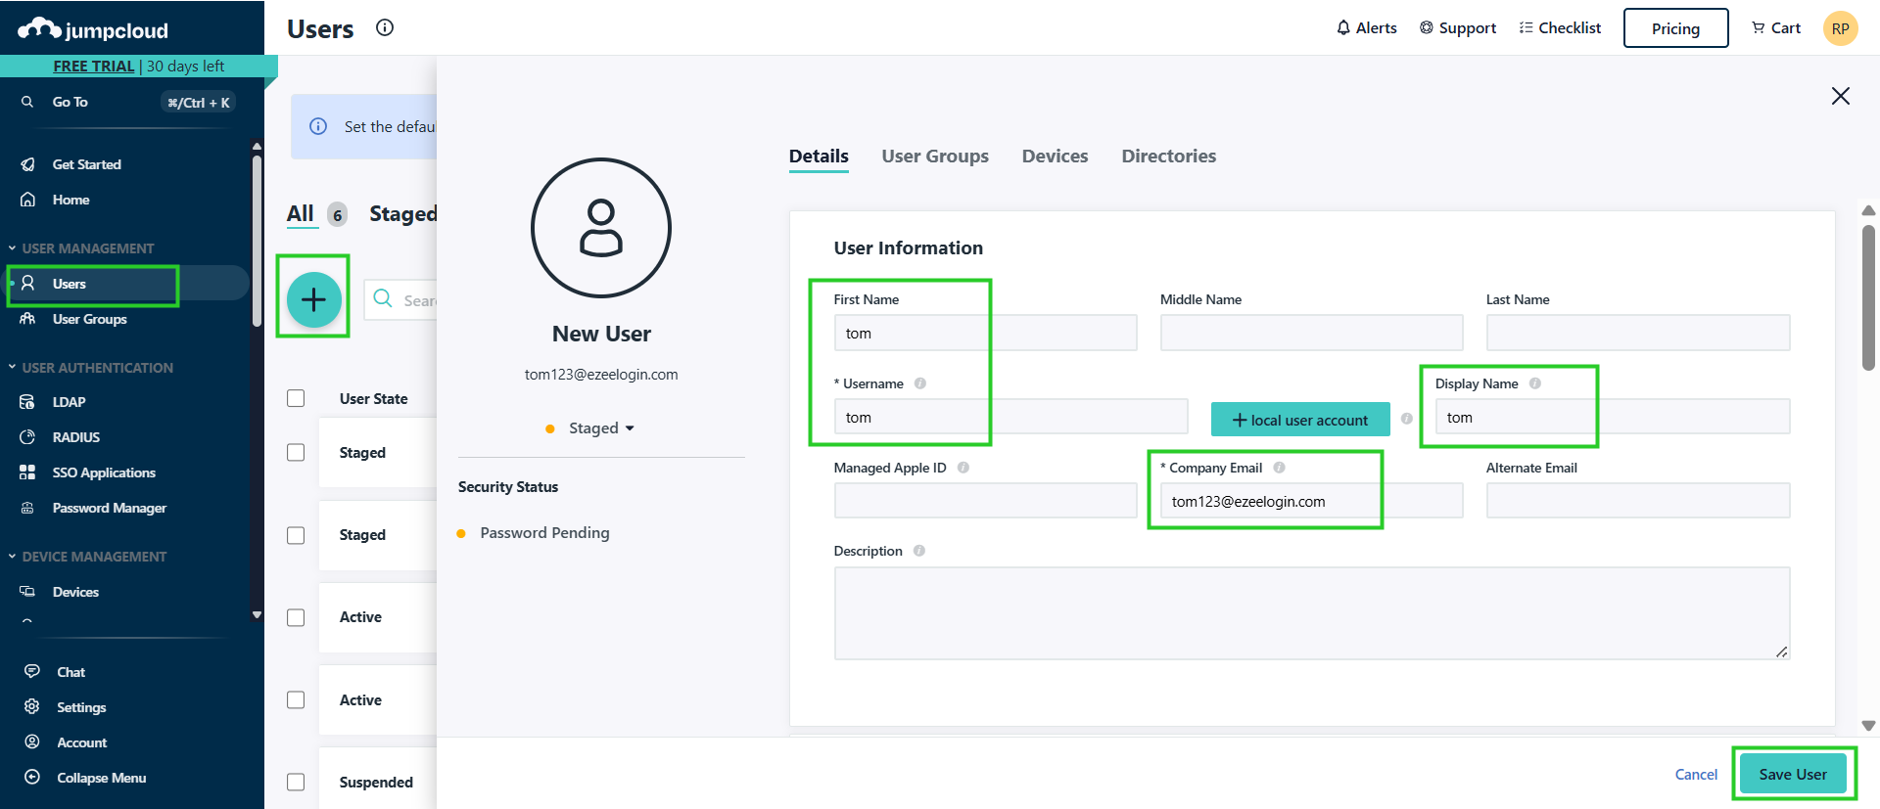Click the Support icon in header

click(x=1427, y=27)
